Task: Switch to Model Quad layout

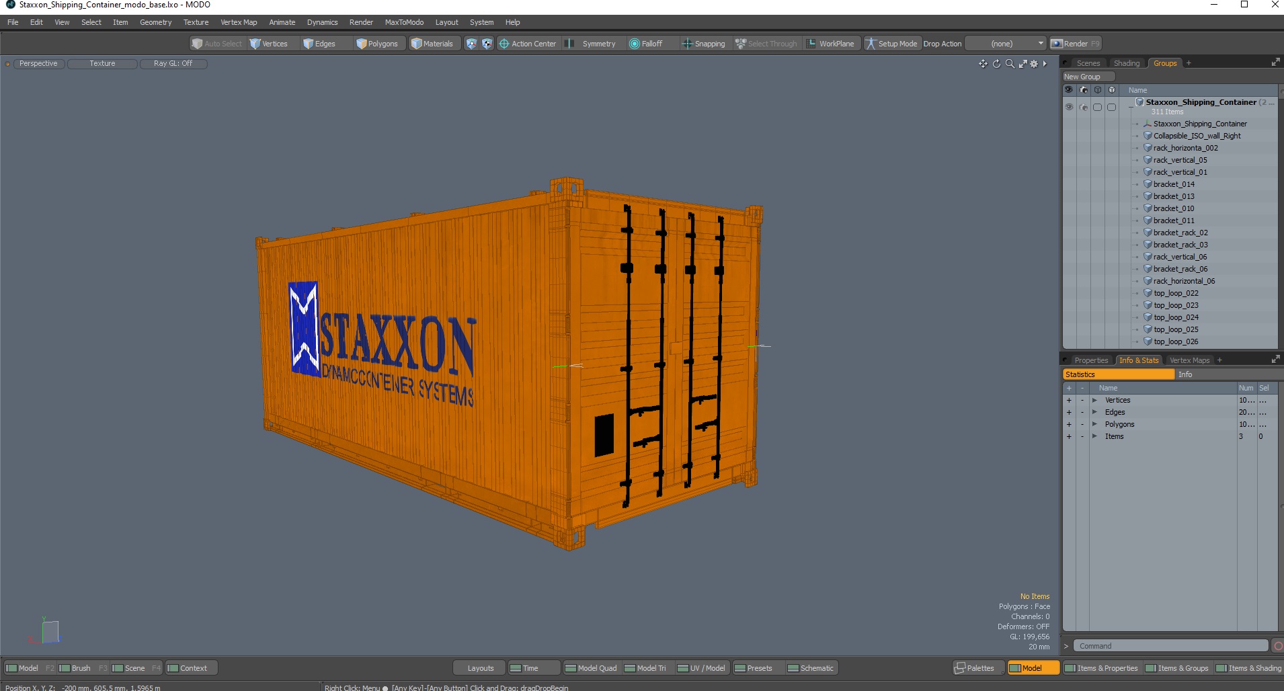Action: tap(591, 668)
